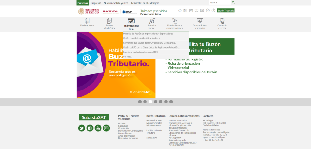Open Mis comunicados footer link
The width and height of the screenshot is (311, 149).
point(154,123)
